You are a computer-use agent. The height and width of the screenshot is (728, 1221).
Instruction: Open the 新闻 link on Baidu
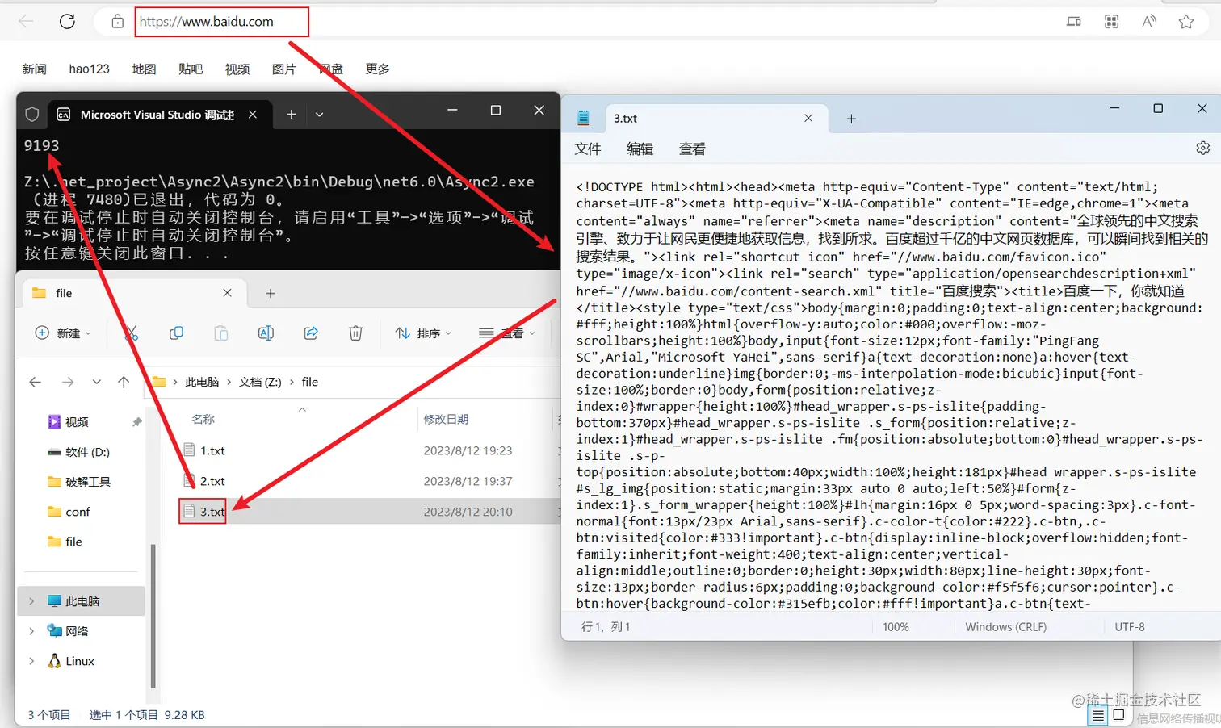34,69
